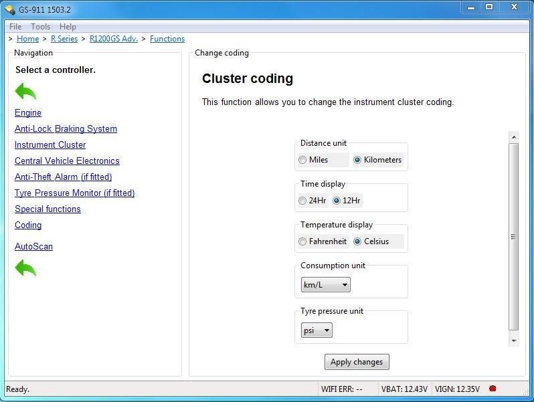Screen dimensions: 534x402
Task: Open the Special functions link
Action: tap(48, 209)
